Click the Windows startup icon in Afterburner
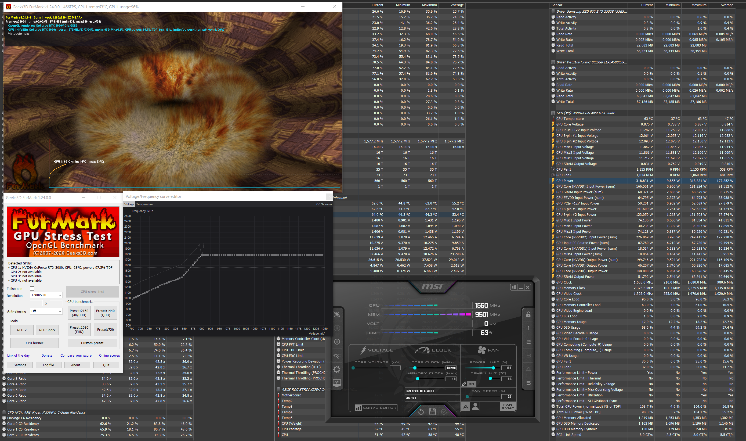746x441 pixels. click(x=513, y=287)
